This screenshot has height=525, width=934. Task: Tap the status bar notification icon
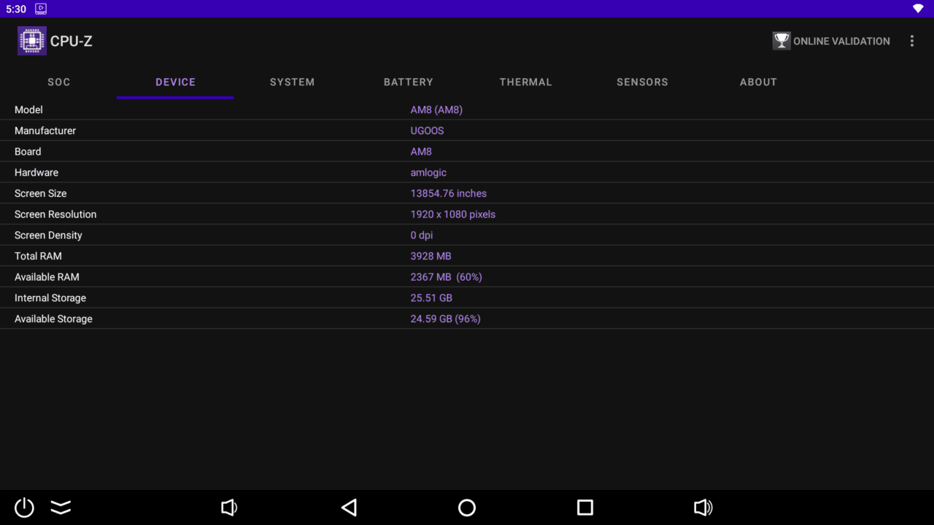pos(41,9)
